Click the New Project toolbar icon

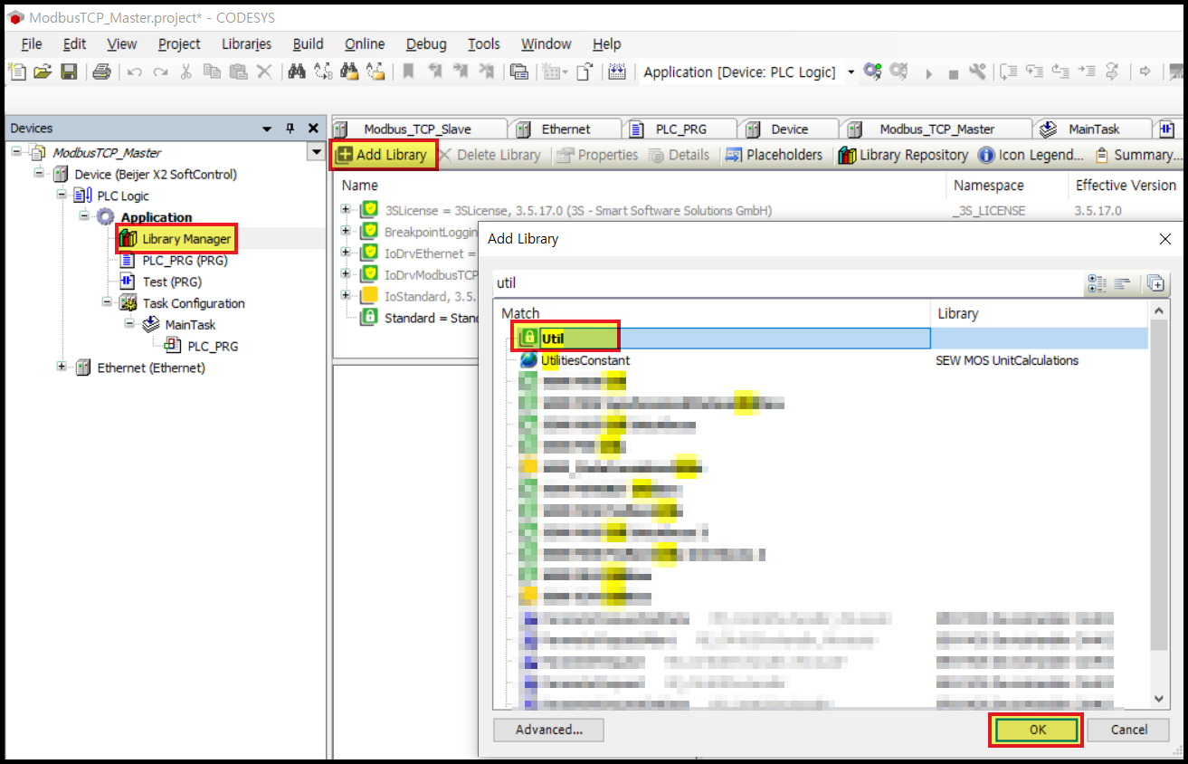tap(17, 72)
